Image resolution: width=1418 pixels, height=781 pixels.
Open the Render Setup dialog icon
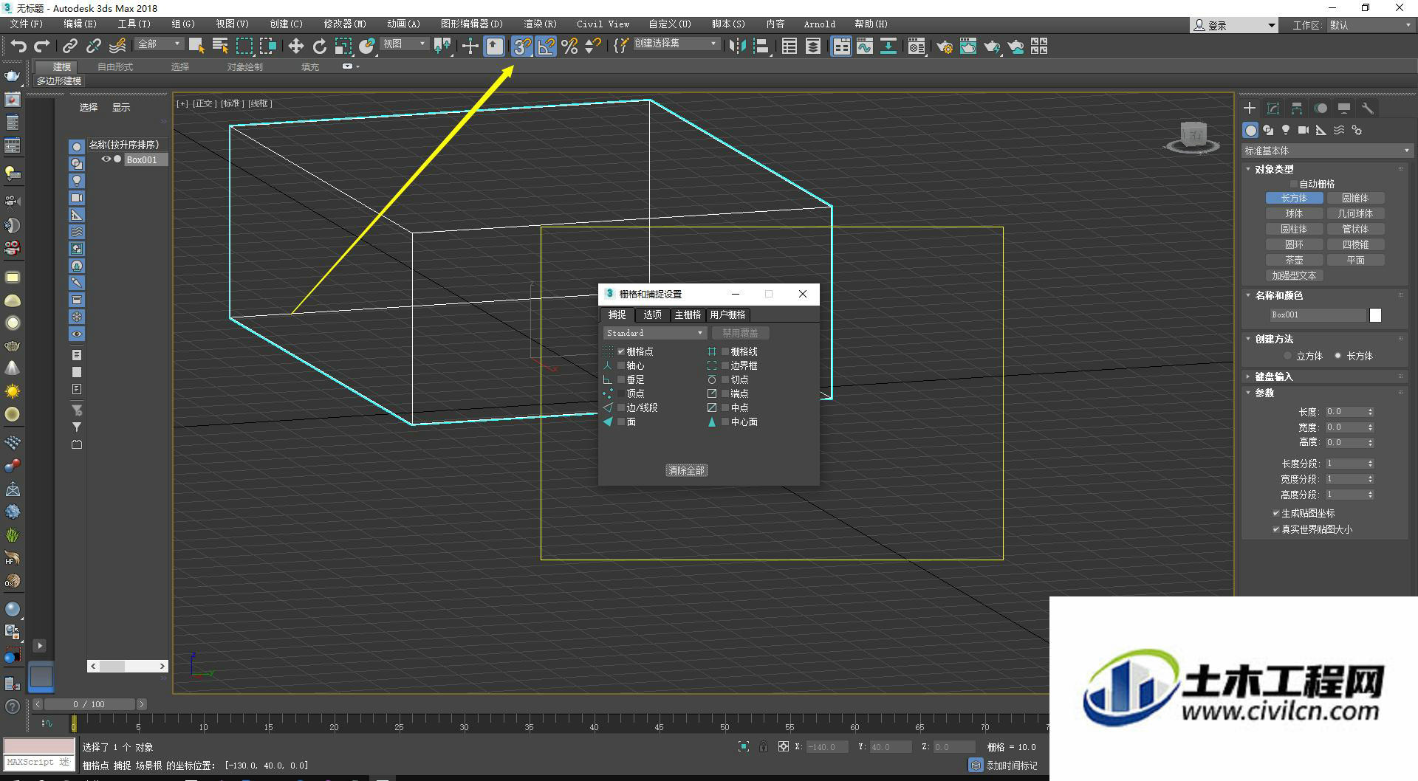[x=944, y=46]
